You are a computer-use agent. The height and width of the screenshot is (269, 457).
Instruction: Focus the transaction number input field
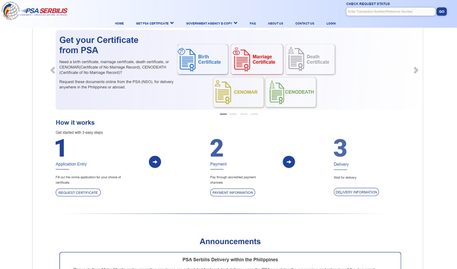pos(390,12)
